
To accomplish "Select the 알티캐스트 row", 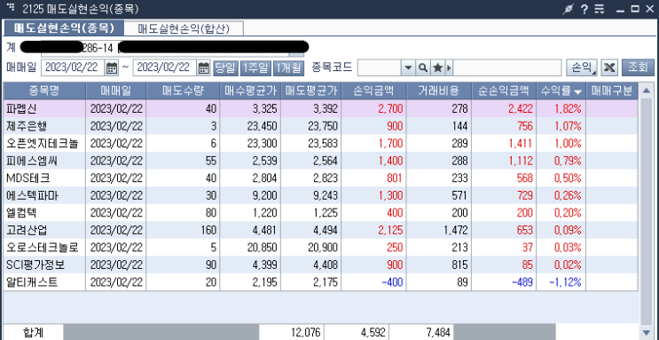I will click(320, 282).
